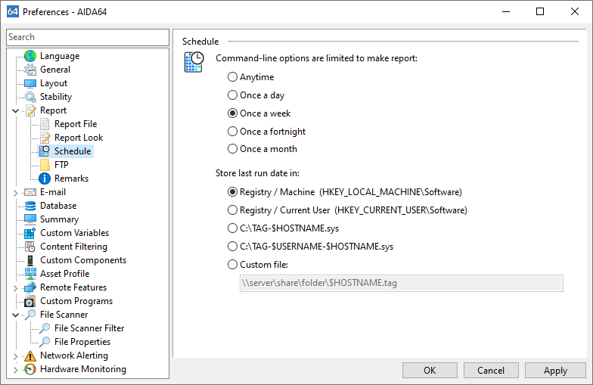The width and height of the screenshot is (593, 385).
Task: Expand the Network Alerting tree node
Action: [15, 356]
